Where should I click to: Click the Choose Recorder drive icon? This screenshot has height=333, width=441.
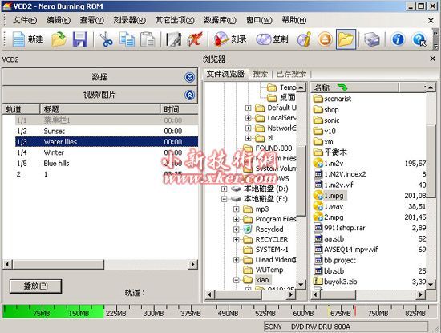click(x=371, y=39)
